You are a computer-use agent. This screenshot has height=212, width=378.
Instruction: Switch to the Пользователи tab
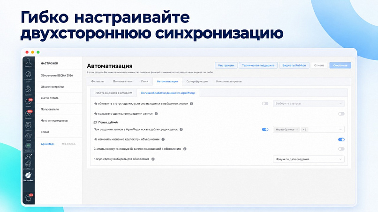[x=123, y=81]
